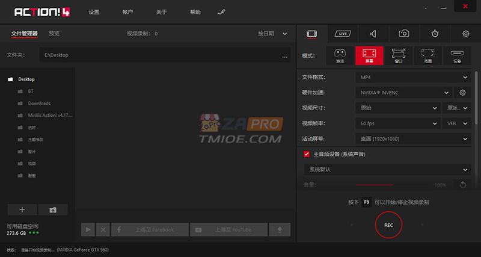The image size is (481, 257).
Task: Delete recording with the X button
Action: coord(103,230)
